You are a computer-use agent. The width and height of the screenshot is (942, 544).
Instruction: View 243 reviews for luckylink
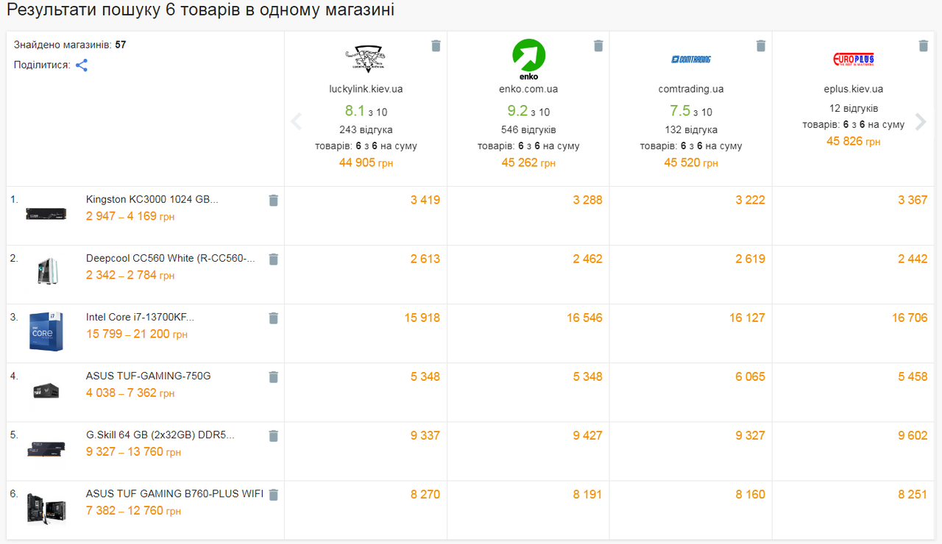click(x=366, y=130)
